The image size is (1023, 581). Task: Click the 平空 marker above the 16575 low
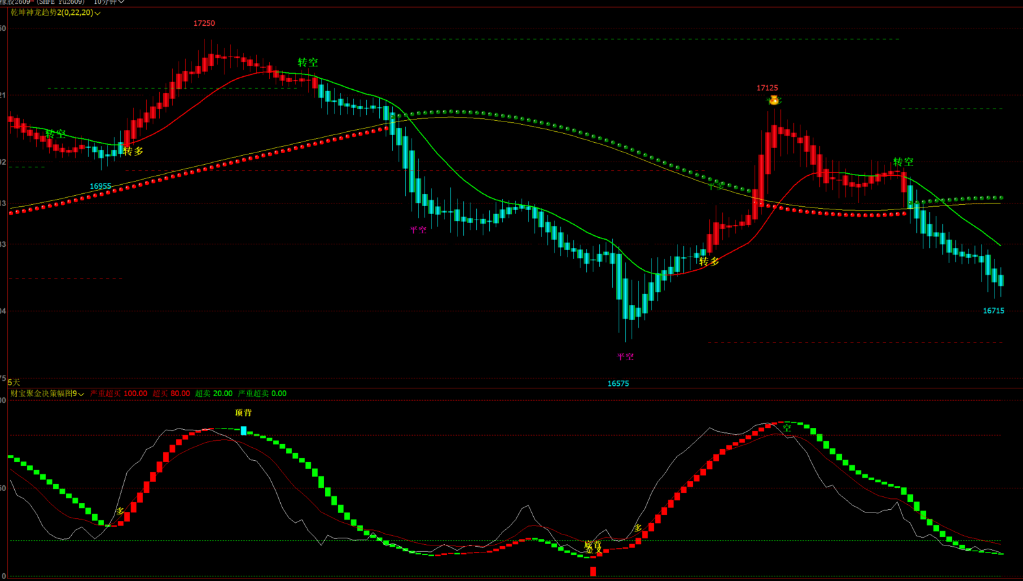tap(625, 357)
